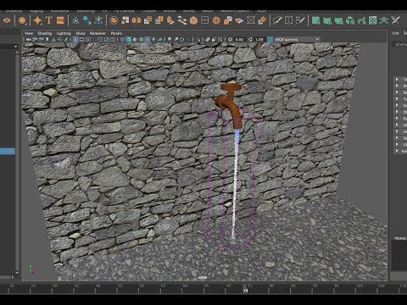Expand the 'Ob' attribute section arrow
This screenshot has width=407, height=305.
point(397,125)
